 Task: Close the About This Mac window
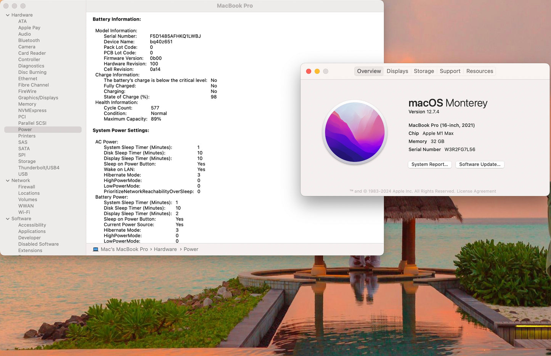point(308,71)
